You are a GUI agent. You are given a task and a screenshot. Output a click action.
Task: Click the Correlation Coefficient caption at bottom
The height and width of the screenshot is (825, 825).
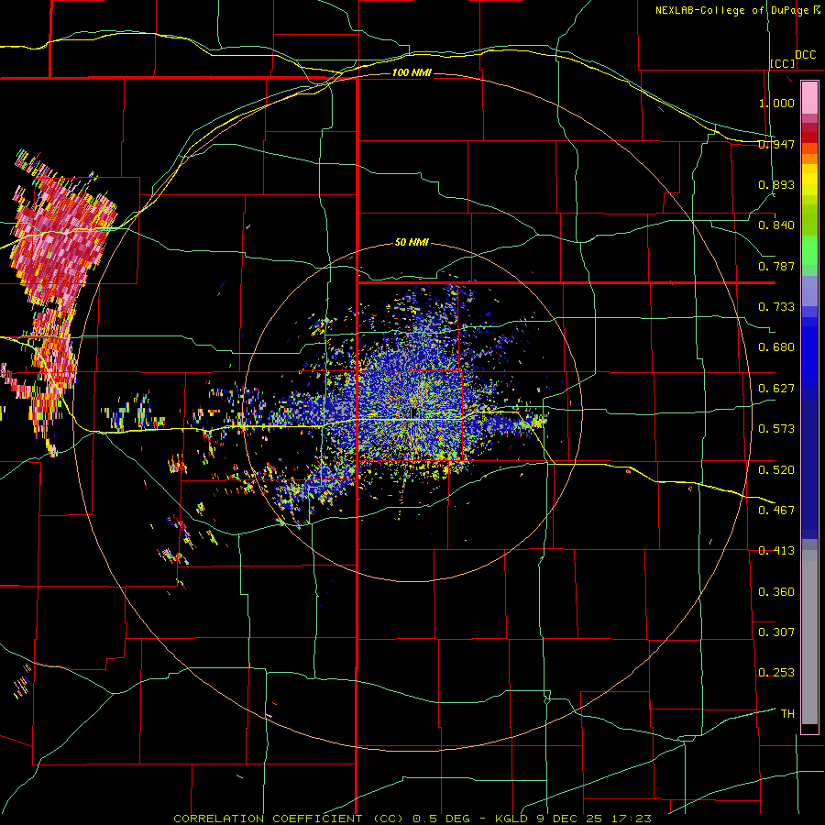413,819
